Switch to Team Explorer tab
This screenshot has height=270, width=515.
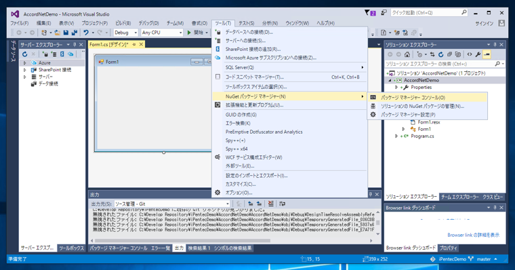[460, 197]
